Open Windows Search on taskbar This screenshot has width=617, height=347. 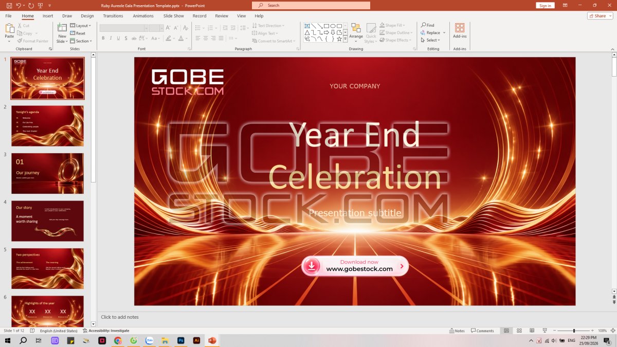[x=23, y=340]
